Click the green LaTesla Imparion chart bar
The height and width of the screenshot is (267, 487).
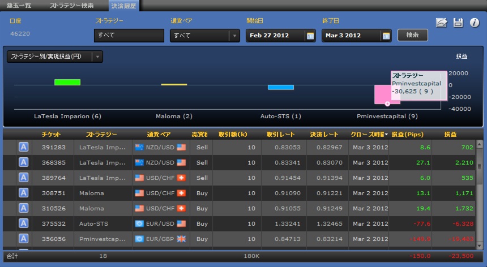pyautogui.click(x=67, y=82)
